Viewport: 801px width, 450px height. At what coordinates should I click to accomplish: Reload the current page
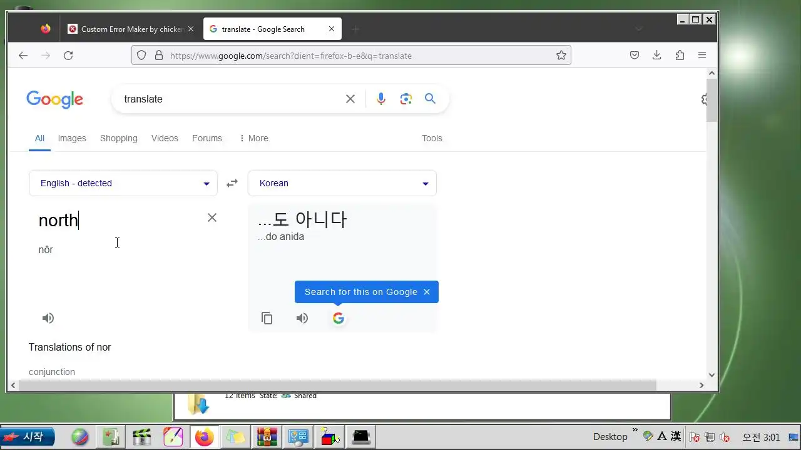pyautogui.click(x=68, y=55)
